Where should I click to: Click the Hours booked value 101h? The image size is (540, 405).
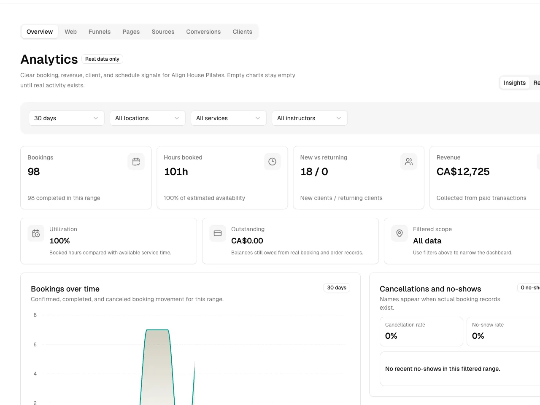(x=176, y=172)
